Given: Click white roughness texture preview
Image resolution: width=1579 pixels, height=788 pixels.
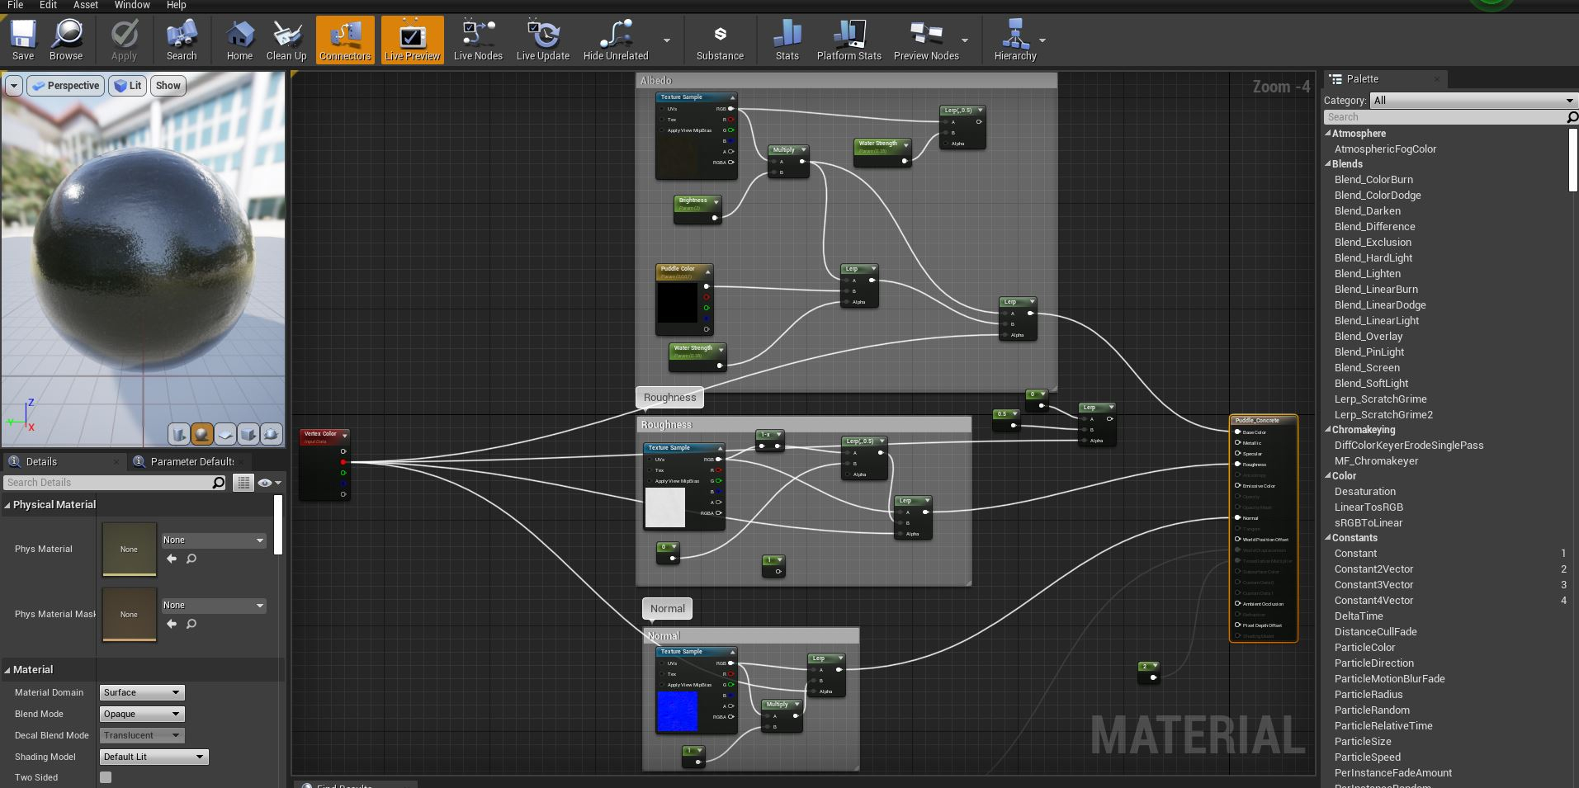Looking at the screenshot, I should (x=665, y=507).
